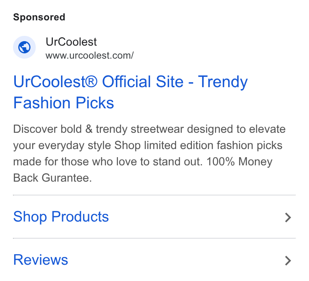Click the blue globe favicon icon
309x281 pixels.
(x=24, y=47)
